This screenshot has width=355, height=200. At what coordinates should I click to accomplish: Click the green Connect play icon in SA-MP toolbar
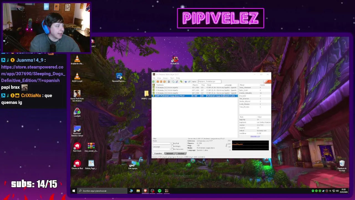click(153, 82)
